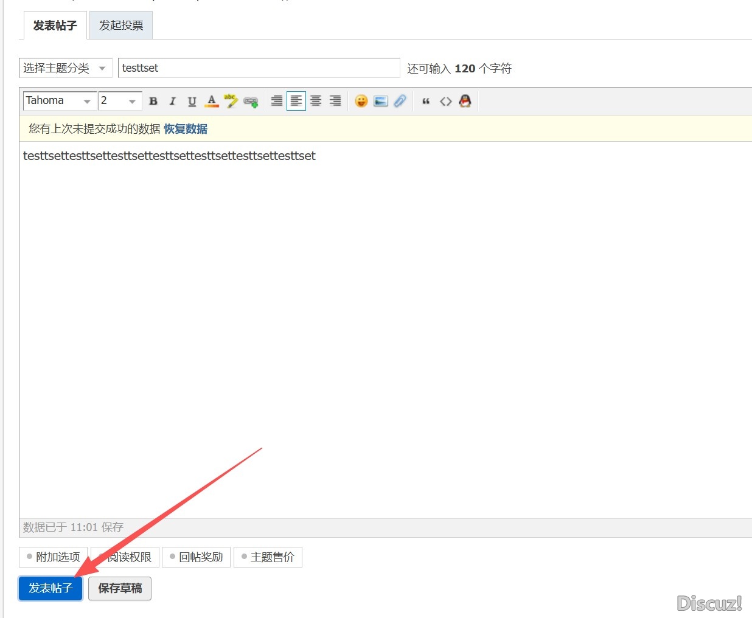Open the 选择主题分类 dropdown
The height and width of the screenshot is (618, 752).
point(65,68)
